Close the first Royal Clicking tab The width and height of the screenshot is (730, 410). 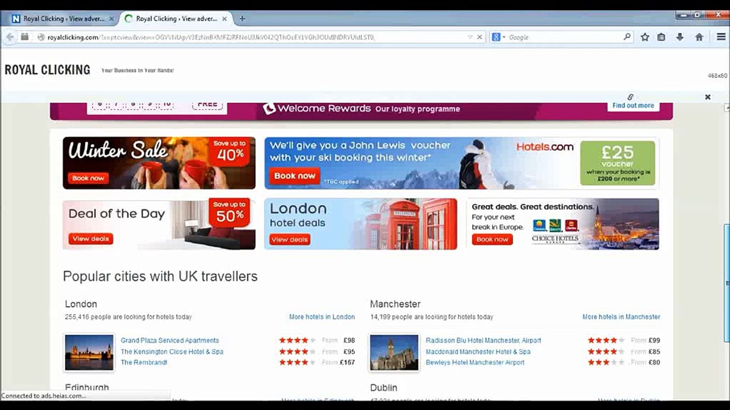(112, 19)
